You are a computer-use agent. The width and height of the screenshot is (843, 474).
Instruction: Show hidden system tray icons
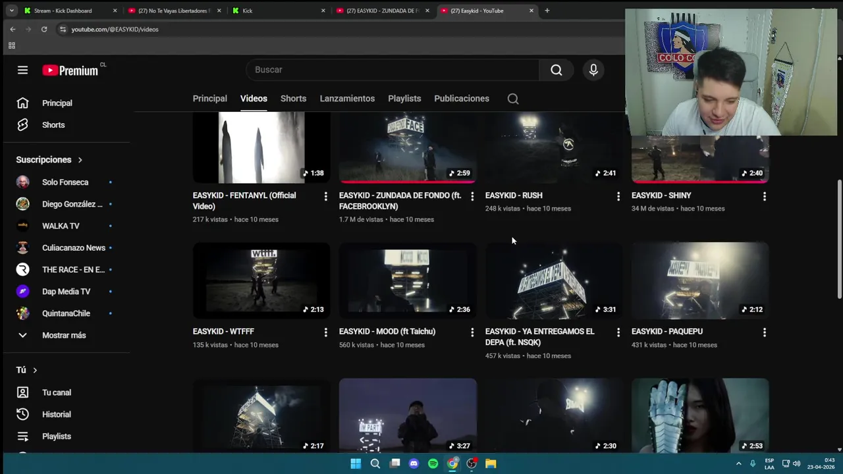(738, 463)
